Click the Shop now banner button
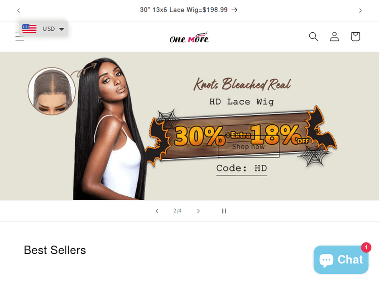 point(249,146)
